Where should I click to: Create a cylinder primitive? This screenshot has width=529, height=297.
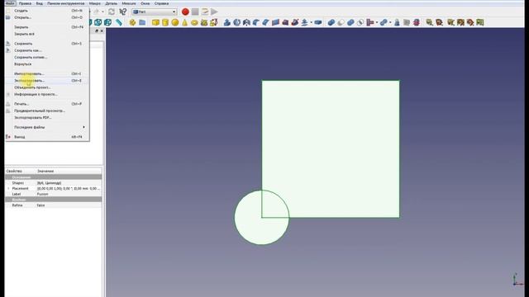(x=165, y=22)
